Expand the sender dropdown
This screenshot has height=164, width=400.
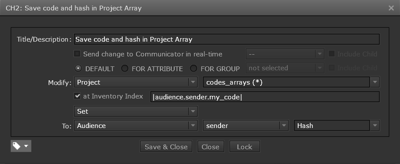tap(246, 126)
